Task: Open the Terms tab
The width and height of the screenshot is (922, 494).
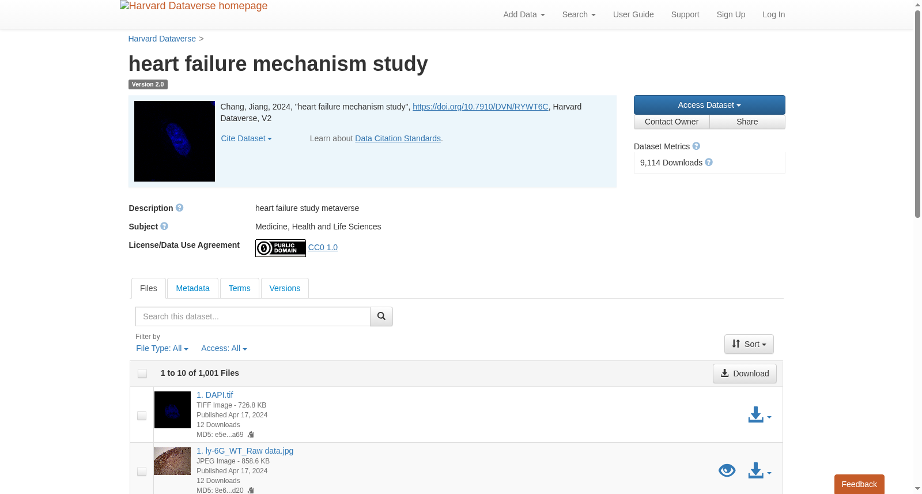Action: (x=240, y=288)
